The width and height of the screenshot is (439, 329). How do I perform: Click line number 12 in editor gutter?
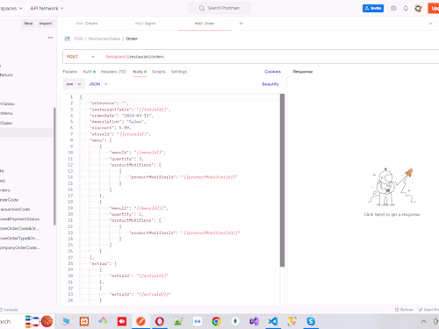click(x=70, y=165)
